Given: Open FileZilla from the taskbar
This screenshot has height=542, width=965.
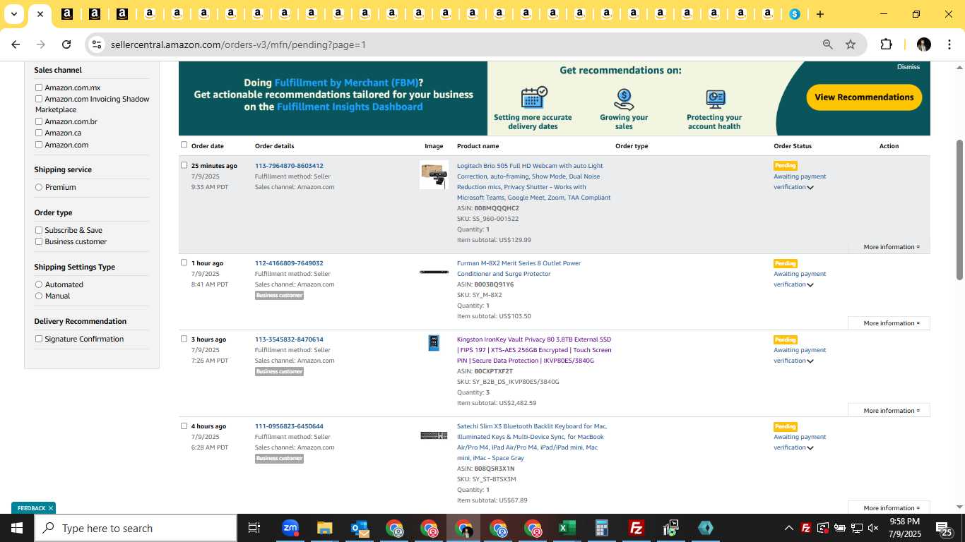Looking at the screenshot, I should tap(637, 528).
